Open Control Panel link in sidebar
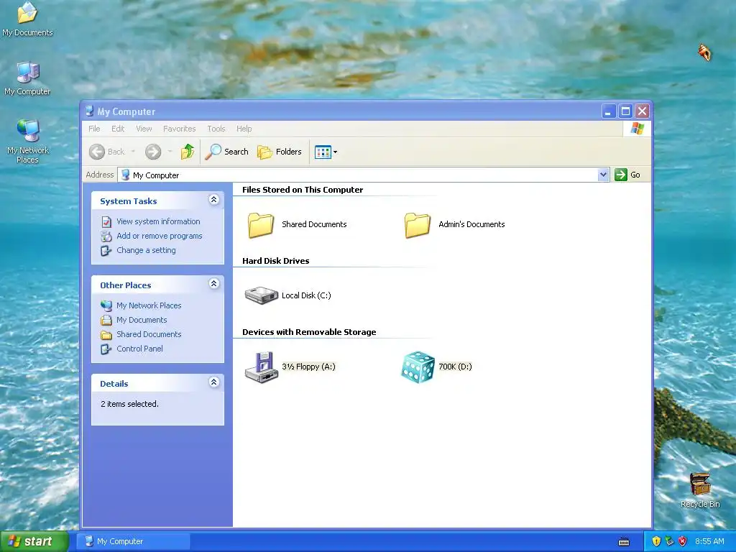Viewport: 736px width, 552px height. click(140, 349)
